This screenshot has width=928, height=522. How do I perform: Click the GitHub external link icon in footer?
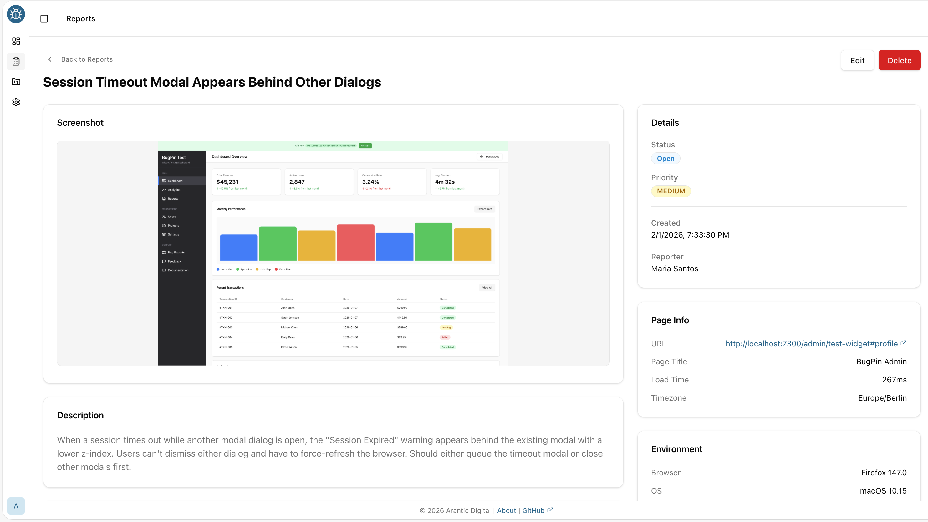coord(550,510)
